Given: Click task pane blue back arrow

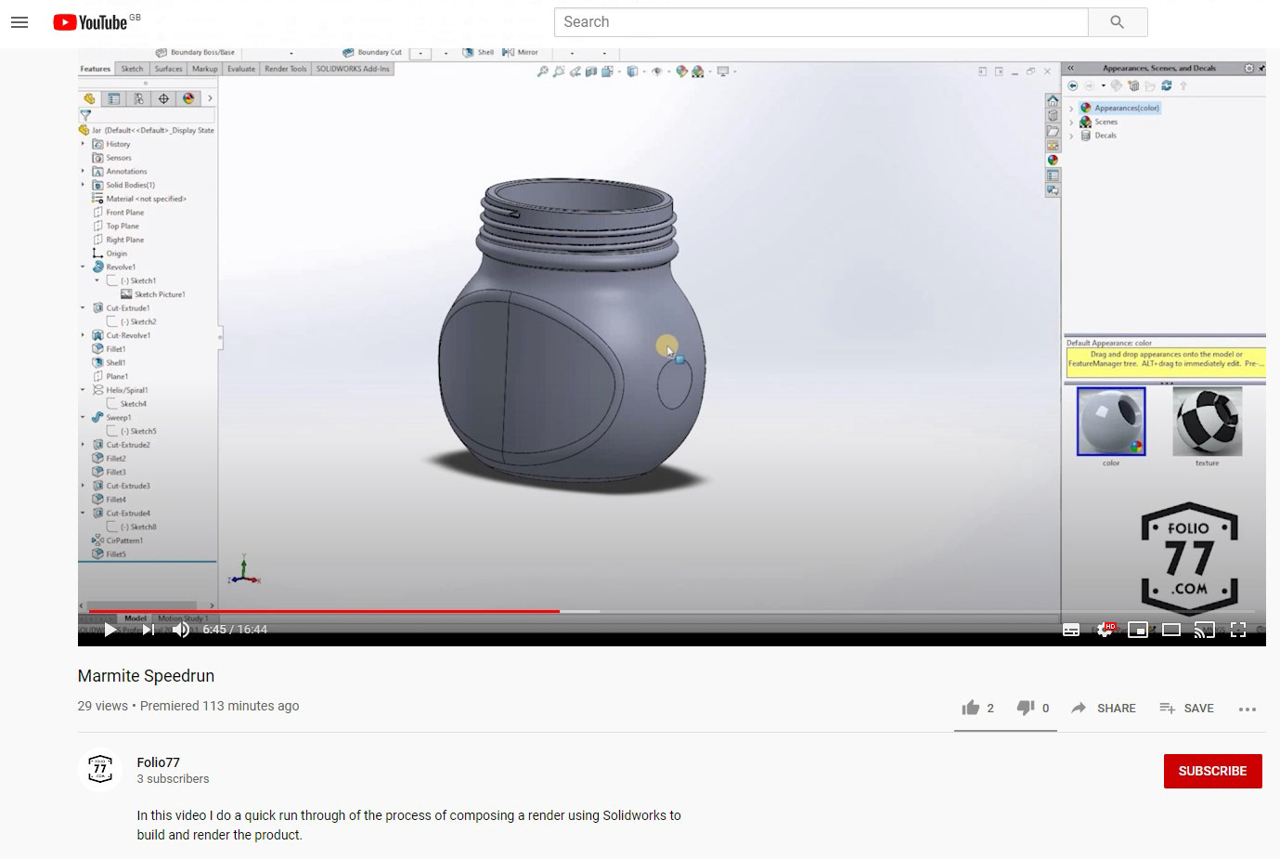Looking at the screenshot, I should [1074, 85].
